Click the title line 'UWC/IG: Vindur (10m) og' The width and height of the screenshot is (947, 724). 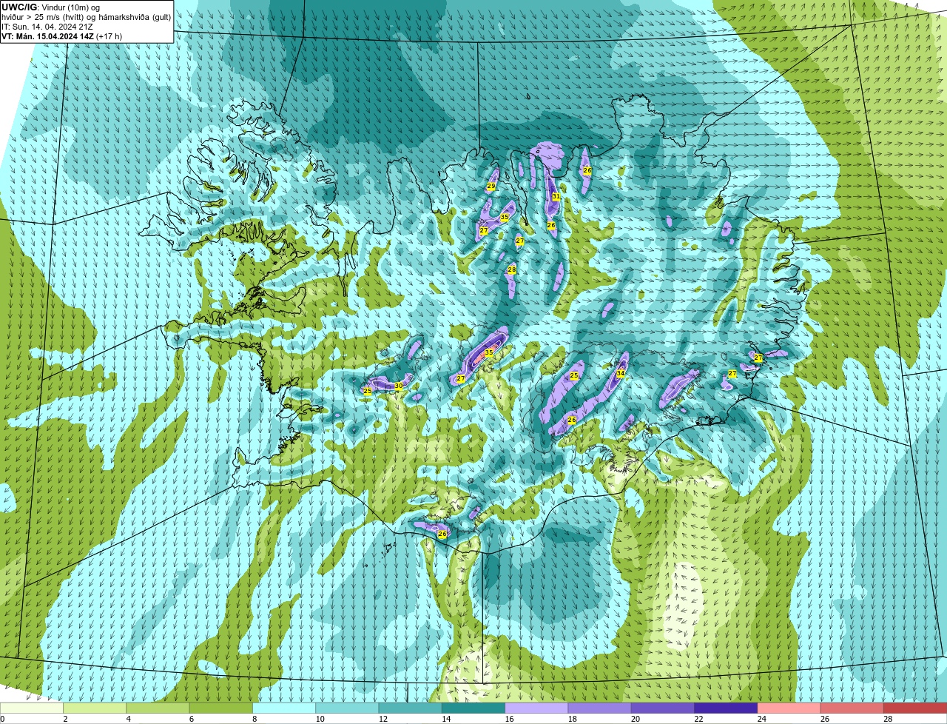tap(51, 7)
